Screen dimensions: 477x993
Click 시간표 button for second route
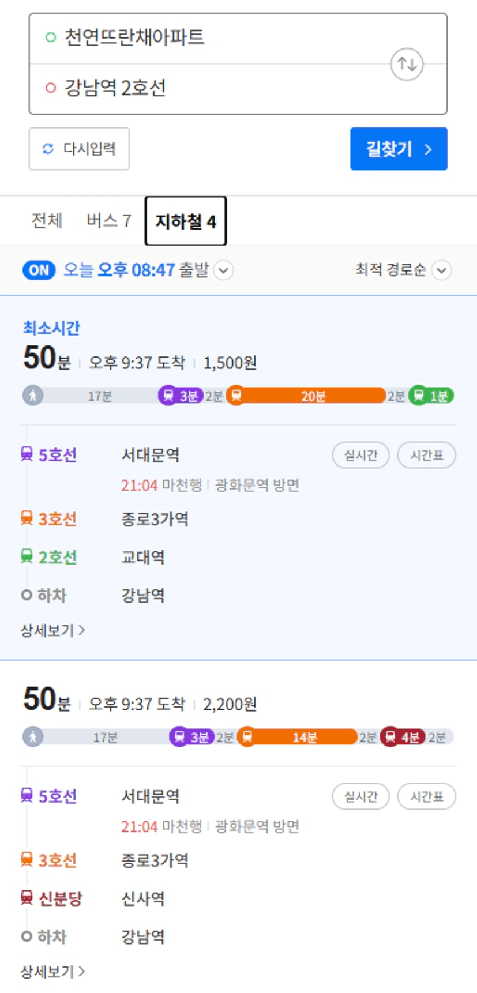click(x=427, y=797)
